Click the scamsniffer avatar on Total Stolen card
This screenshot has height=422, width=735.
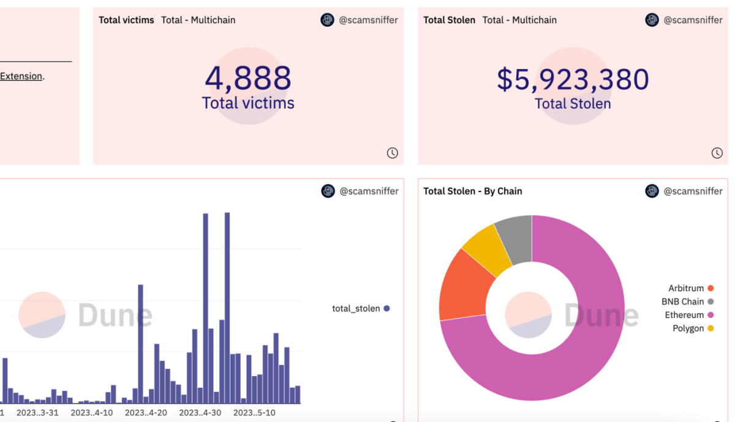[x=652, y=20]
